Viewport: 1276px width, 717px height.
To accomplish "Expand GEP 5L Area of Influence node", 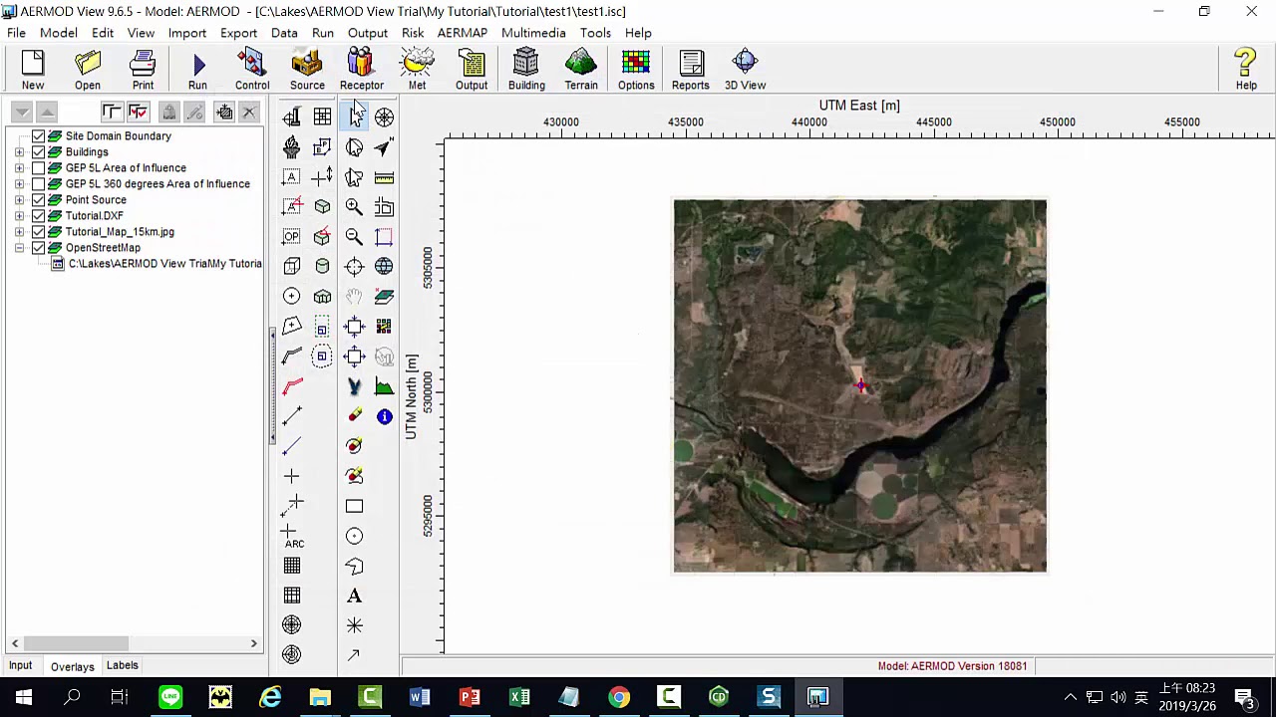I will (19, 168).
